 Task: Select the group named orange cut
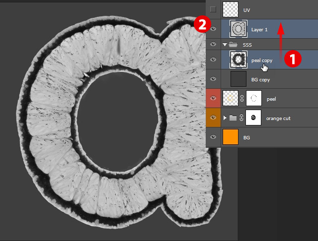pyautogui.click(x=278, y=119)
